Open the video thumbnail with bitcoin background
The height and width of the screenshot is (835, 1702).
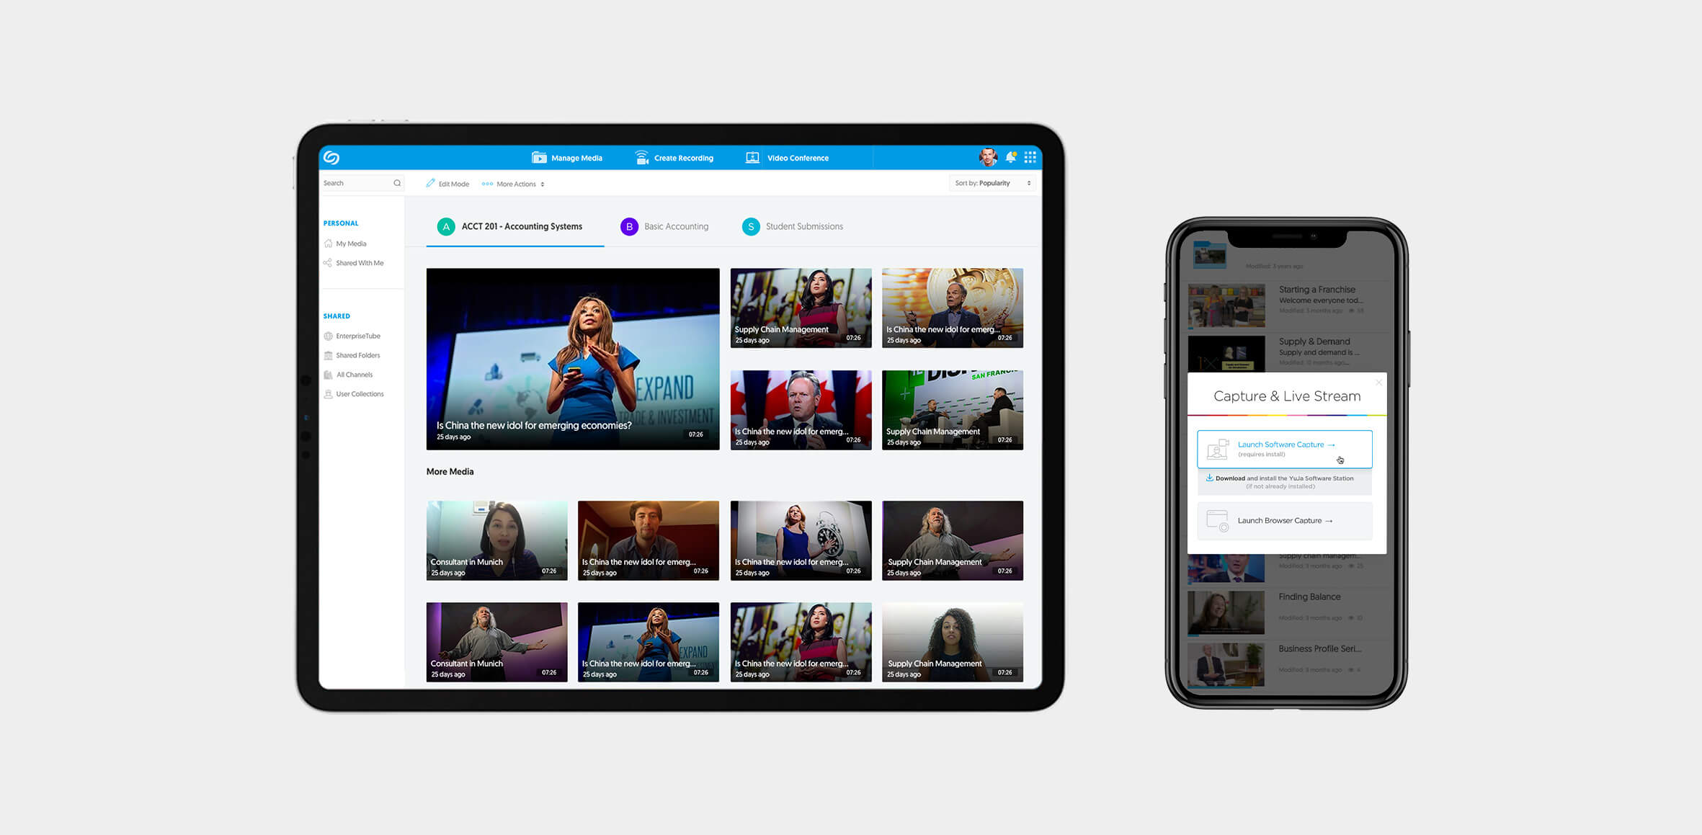tap(953, 308)
